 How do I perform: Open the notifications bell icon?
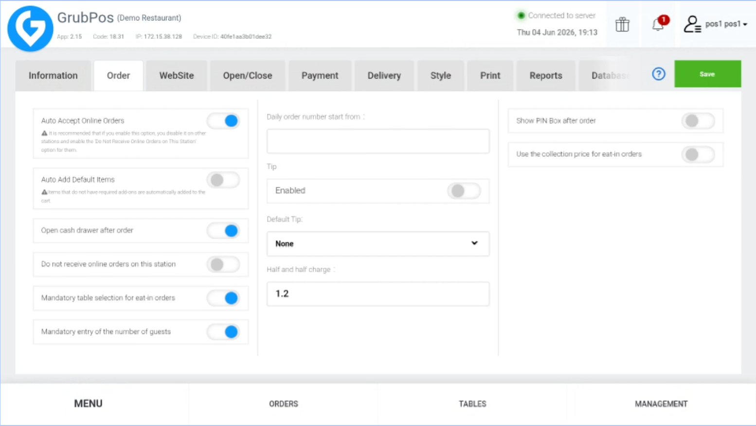[x=658, y=24]
